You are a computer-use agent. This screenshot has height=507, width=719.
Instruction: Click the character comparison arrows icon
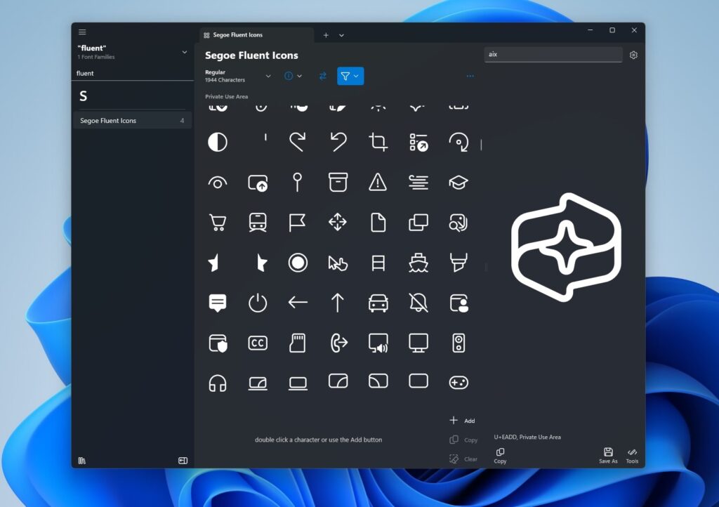[323, 76]
